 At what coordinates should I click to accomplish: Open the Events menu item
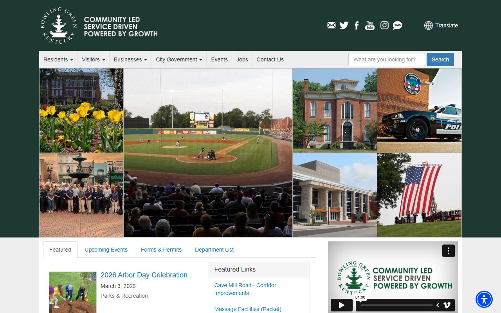219,59
